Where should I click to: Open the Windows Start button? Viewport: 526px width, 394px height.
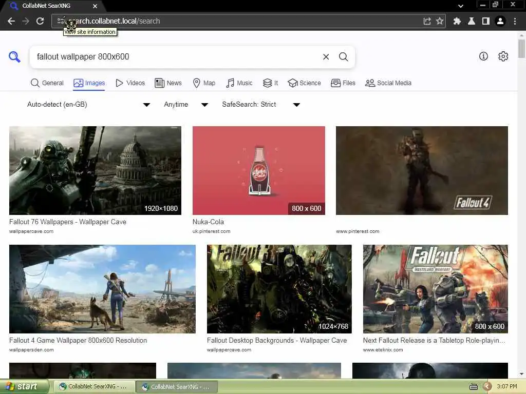[x=24, y=387]
